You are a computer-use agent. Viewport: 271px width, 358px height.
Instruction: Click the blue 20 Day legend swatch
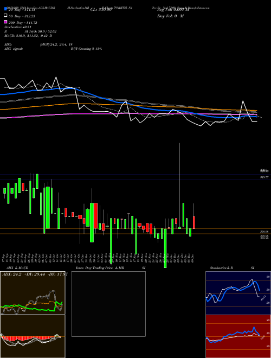point(6,9)
